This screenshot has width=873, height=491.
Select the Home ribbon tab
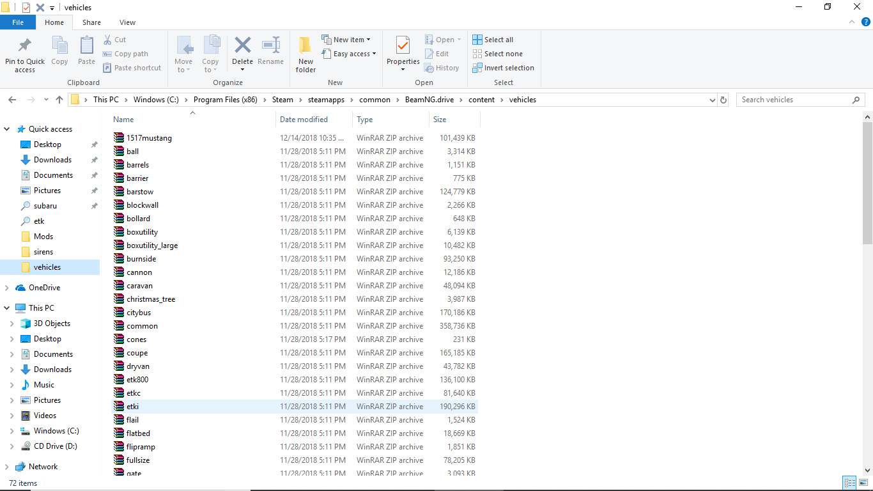(x=54, y=22)
